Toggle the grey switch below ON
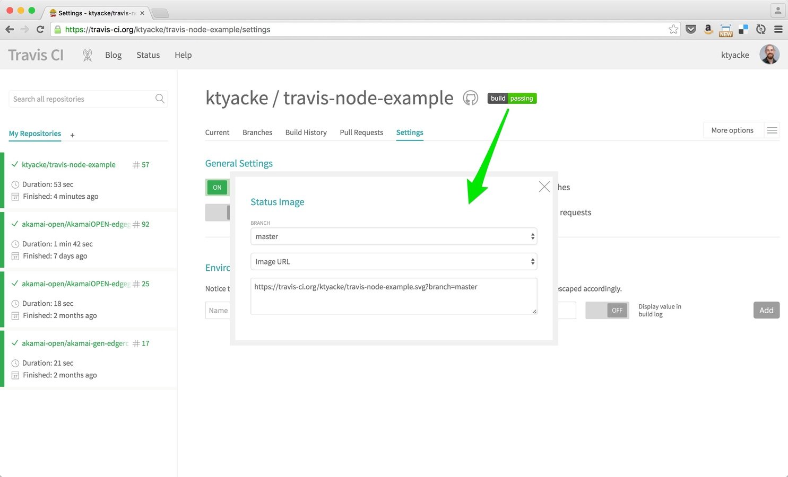Viewport: 788px width, 477px height. (x=218, y=213)
